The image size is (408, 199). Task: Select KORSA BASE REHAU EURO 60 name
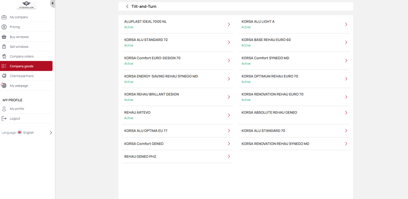266,40
